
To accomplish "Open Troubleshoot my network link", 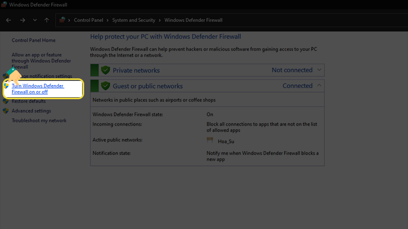I will click(39, 121).
